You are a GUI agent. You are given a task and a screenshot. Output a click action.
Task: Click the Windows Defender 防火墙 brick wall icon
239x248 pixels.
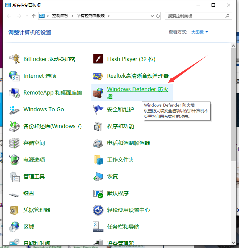(98, 93)
